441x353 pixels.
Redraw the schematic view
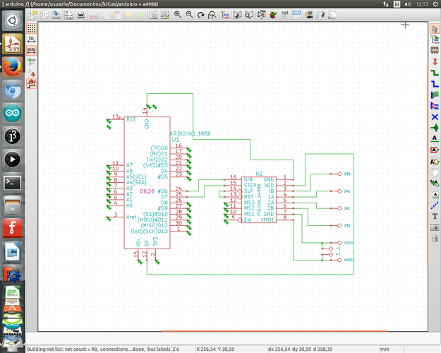tap(201, 15)
